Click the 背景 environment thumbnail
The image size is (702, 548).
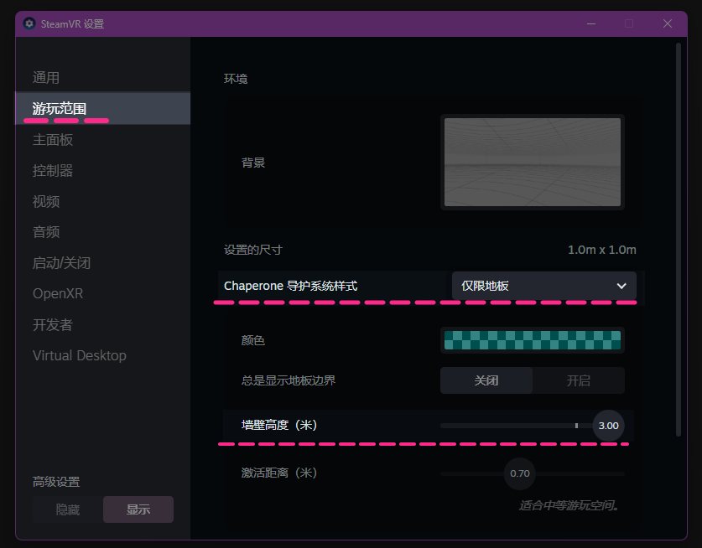(x=533, y=162)
